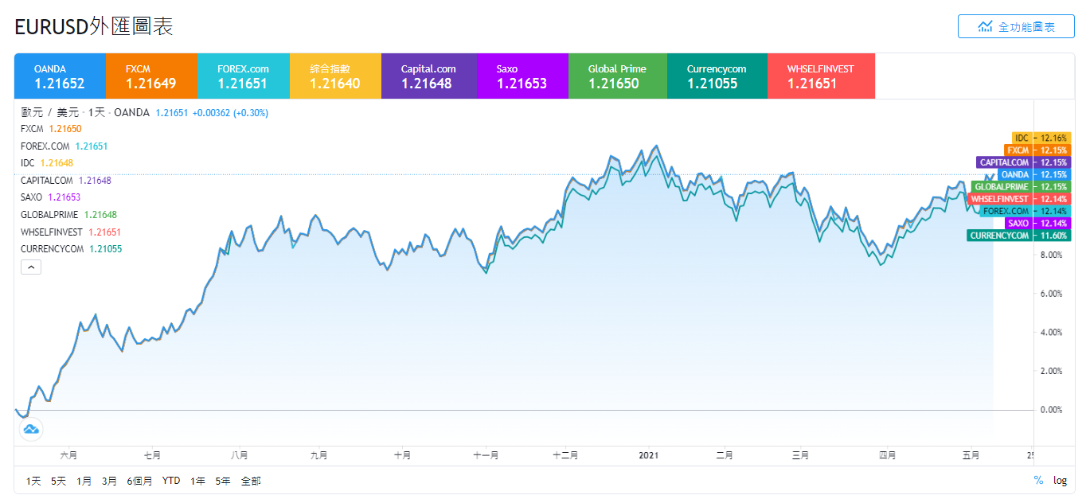Open the full-featured chart button
The height and width of the screenshot is (503, 1090).
1016,26
